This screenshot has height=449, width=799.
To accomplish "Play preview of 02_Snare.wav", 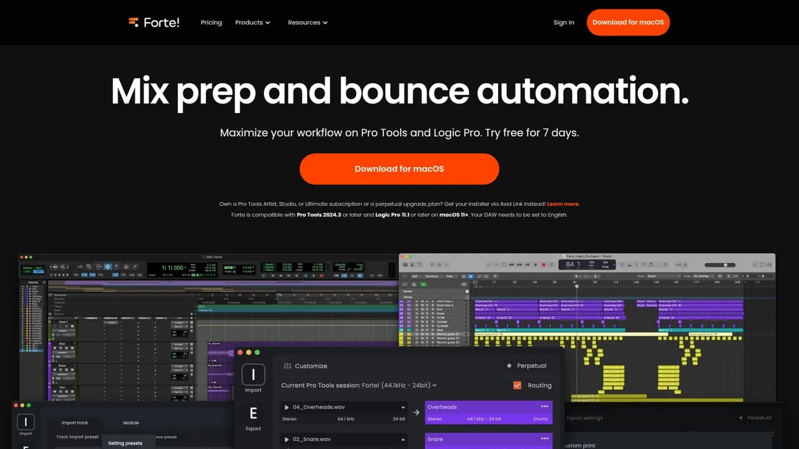I will [x=287, y=440].
